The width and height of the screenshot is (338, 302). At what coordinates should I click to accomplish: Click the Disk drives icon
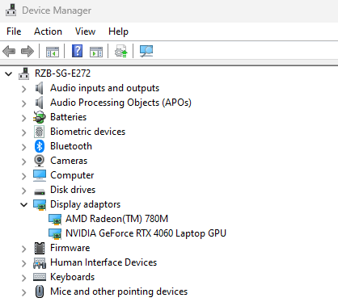[x=40, y=191]
